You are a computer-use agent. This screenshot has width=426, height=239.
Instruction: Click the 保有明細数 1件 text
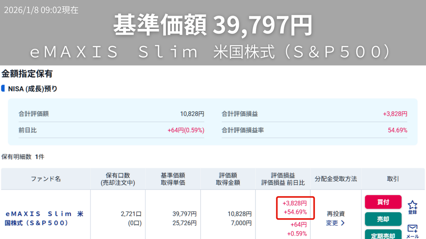pos(23,157)
